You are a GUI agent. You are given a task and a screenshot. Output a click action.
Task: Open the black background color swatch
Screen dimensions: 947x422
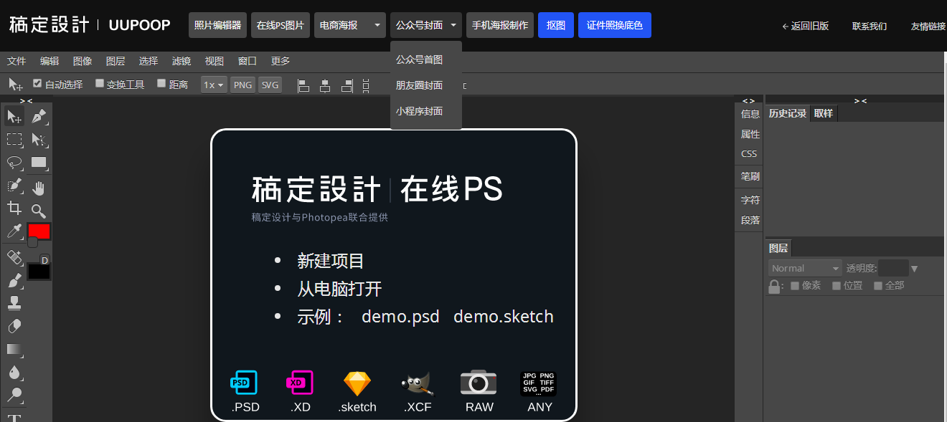point(39,272)
